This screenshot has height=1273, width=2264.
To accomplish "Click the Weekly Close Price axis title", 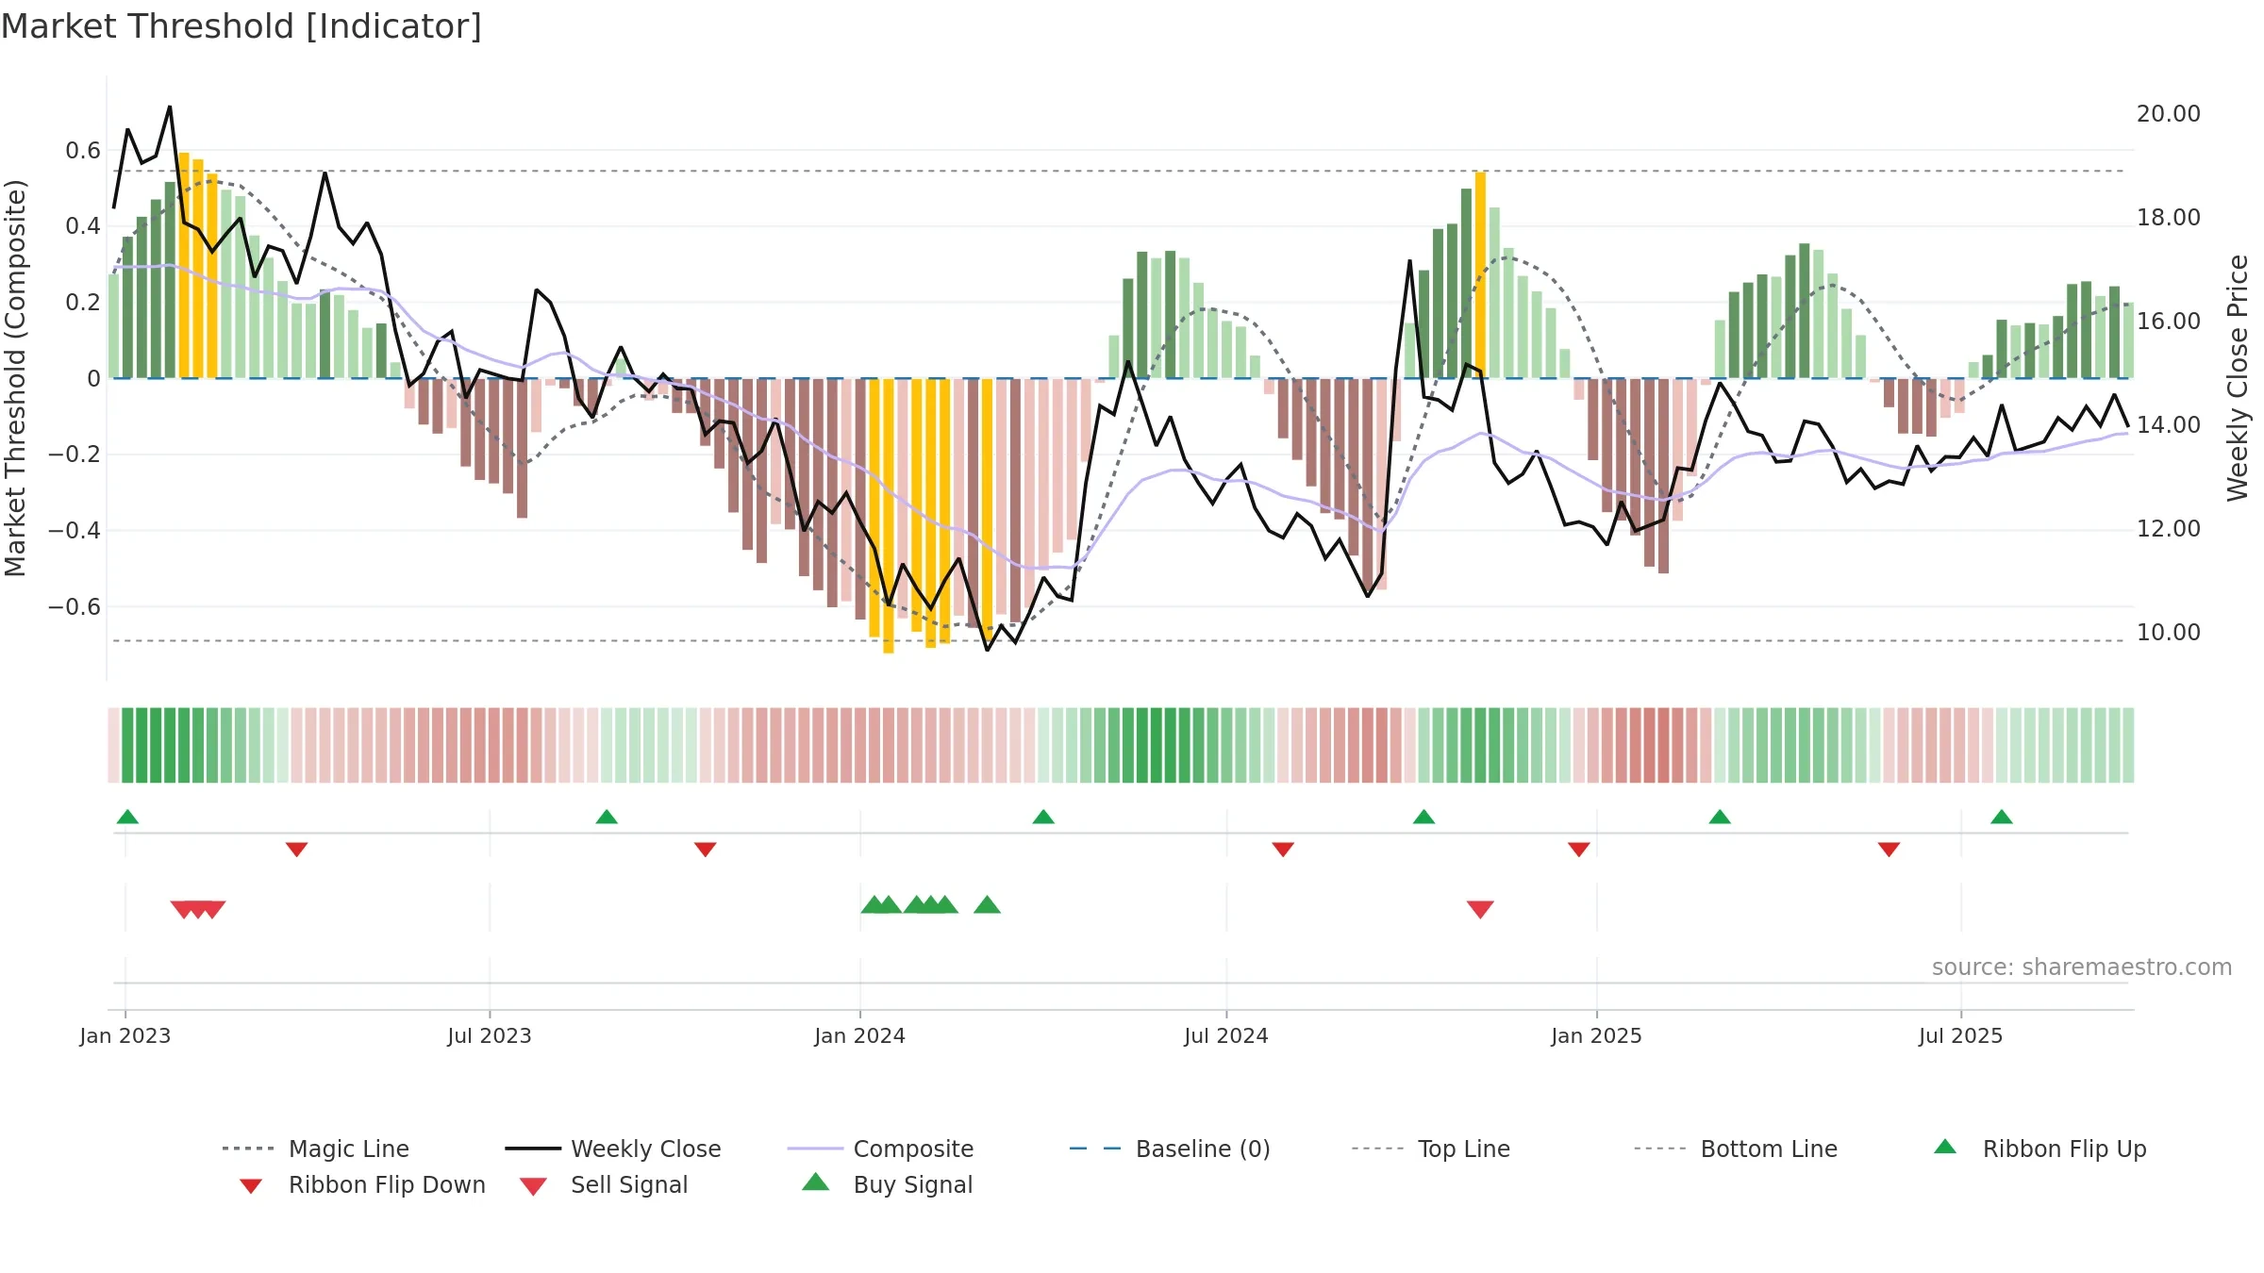I will [x=2238, y=378].
